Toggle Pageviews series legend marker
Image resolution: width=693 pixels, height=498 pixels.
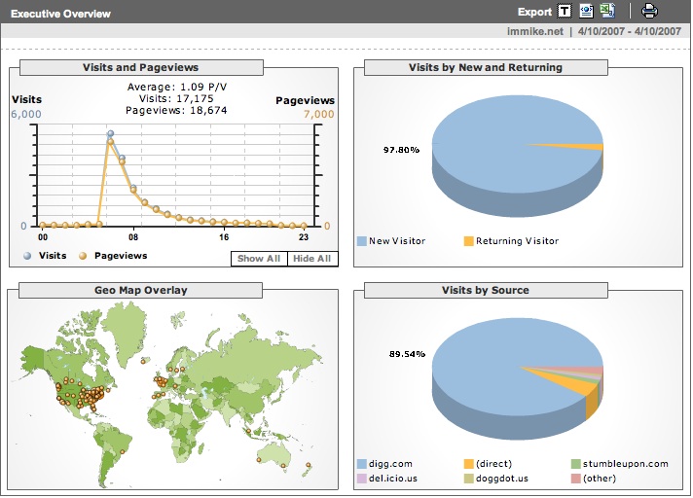coord(83,256)
